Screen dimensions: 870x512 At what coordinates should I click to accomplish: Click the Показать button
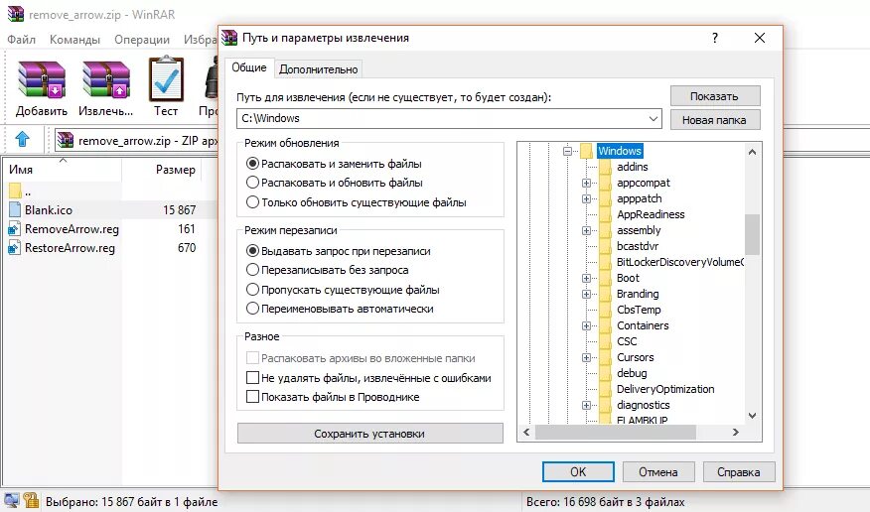(x=715, y=96)
